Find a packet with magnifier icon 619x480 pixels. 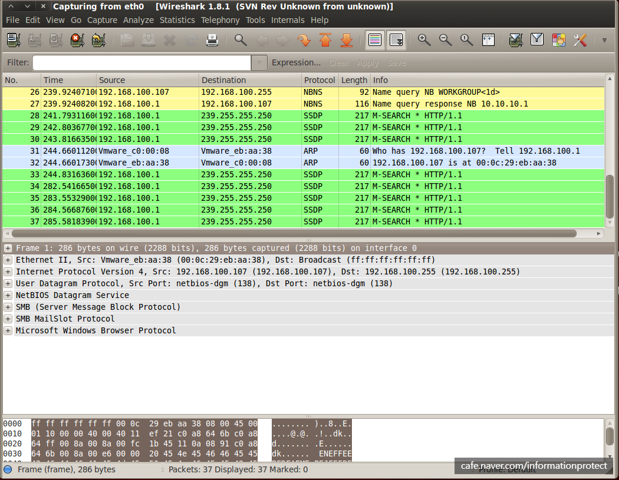click(x=241, y=40)
